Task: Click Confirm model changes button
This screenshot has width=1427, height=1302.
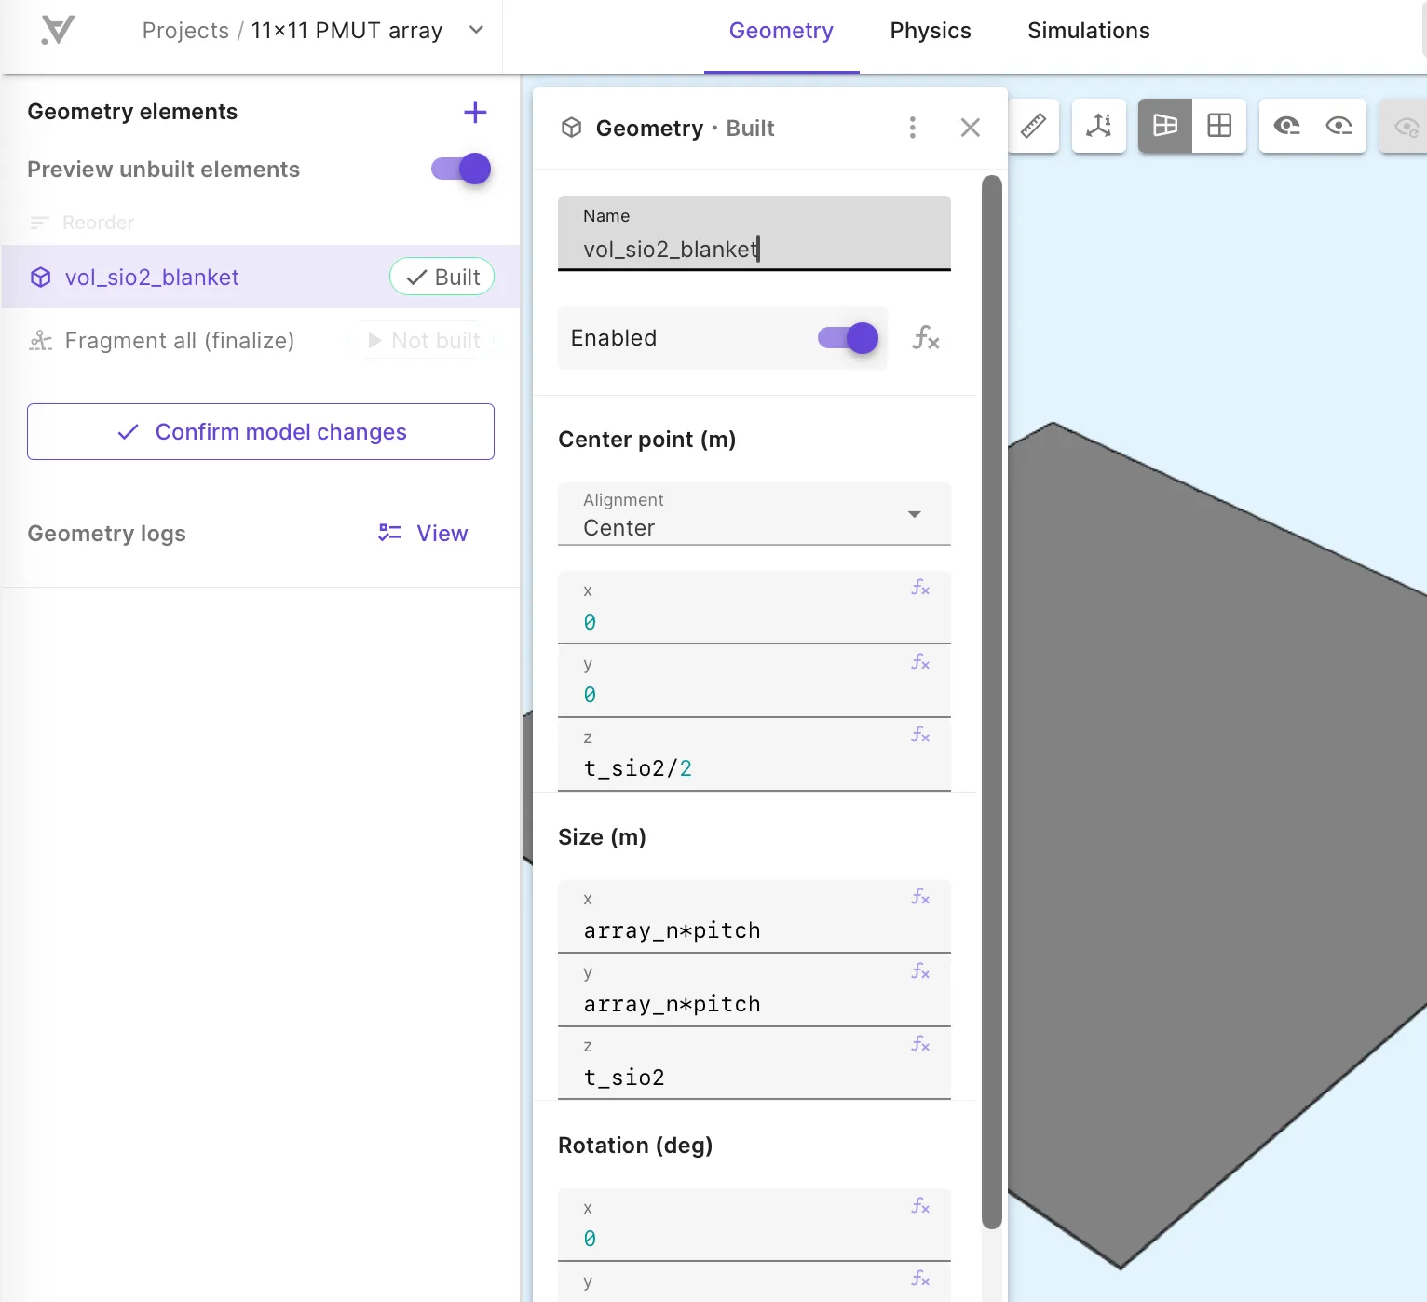Action: (261, 431)
